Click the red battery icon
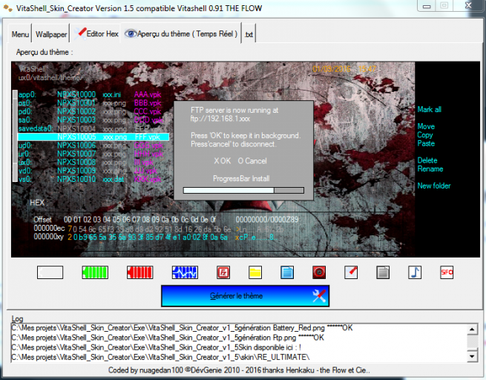The image size is (486, 380). point(139,272)
